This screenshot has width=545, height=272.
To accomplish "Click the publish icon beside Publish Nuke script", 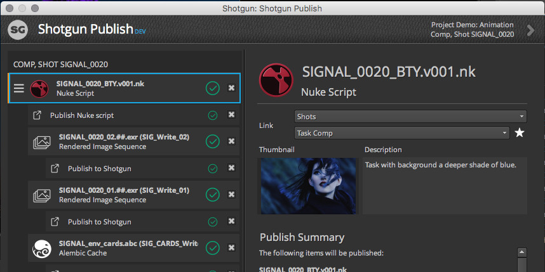I will (x=37, y=115).
